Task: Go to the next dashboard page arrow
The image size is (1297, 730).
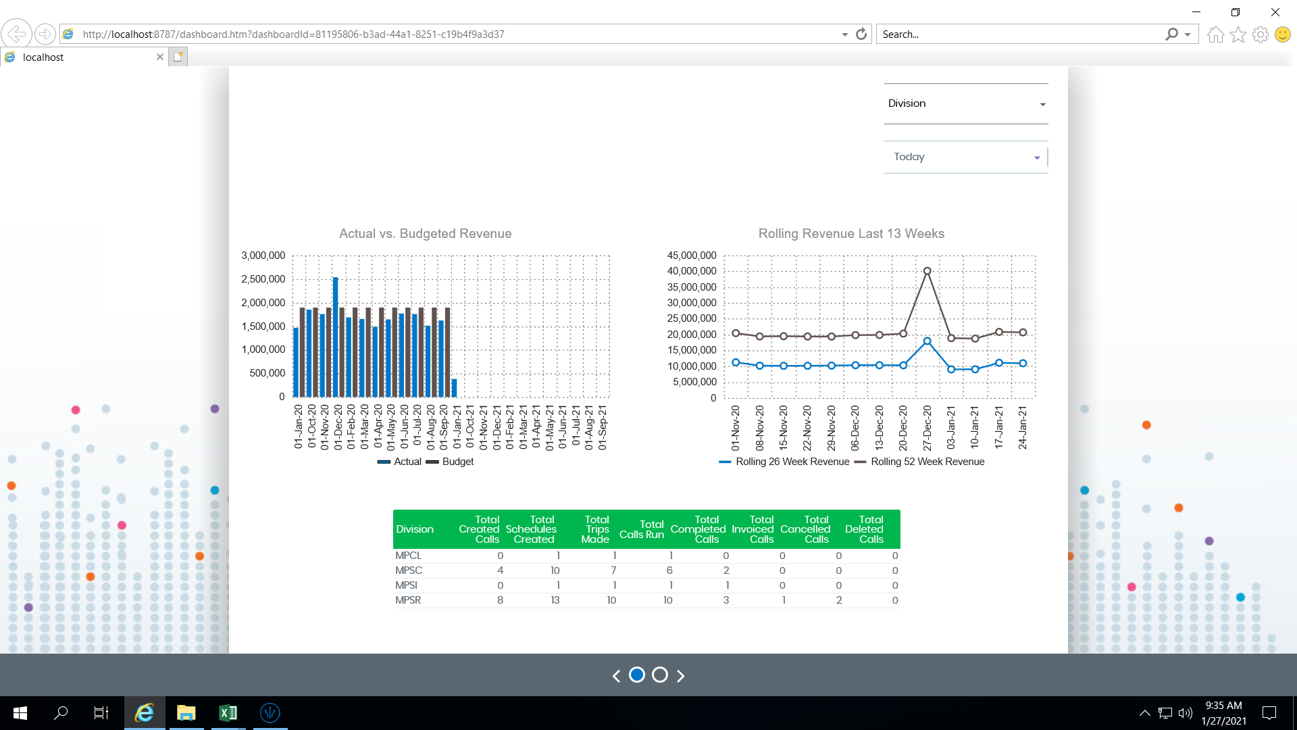Action: (x=681, y=675)
